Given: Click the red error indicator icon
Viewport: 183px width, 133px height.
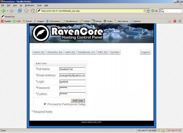Looking at the screenshot, I should coord(175,21).
